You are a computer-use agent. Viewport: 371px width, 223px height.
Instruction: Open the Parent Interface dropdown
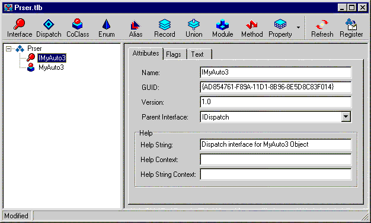[x=346, y=117]
